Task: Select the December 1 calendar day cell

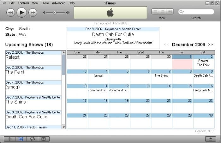Action: (x=182, y=62)
